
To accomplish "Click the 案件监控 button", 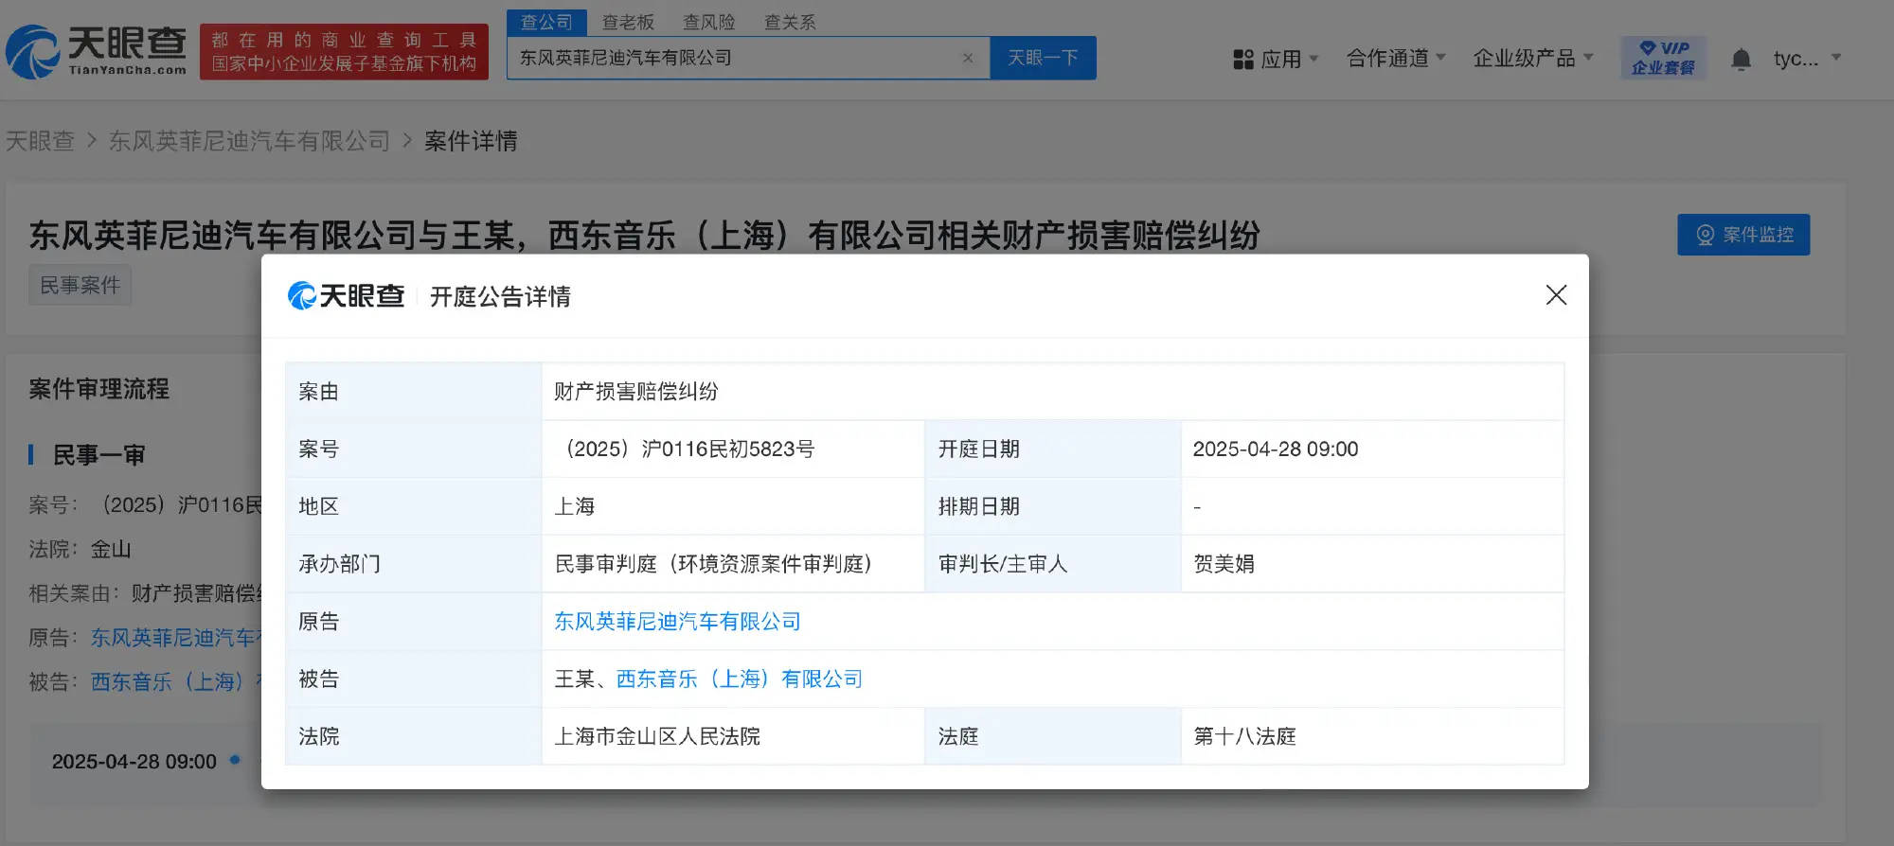I will click(1743, 235).
